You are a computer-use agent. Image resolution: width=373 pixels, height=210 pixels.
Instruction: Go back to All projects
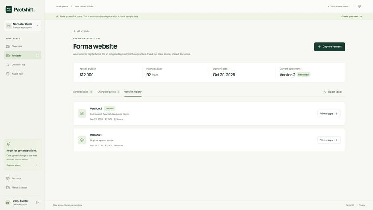pos(81,31)
